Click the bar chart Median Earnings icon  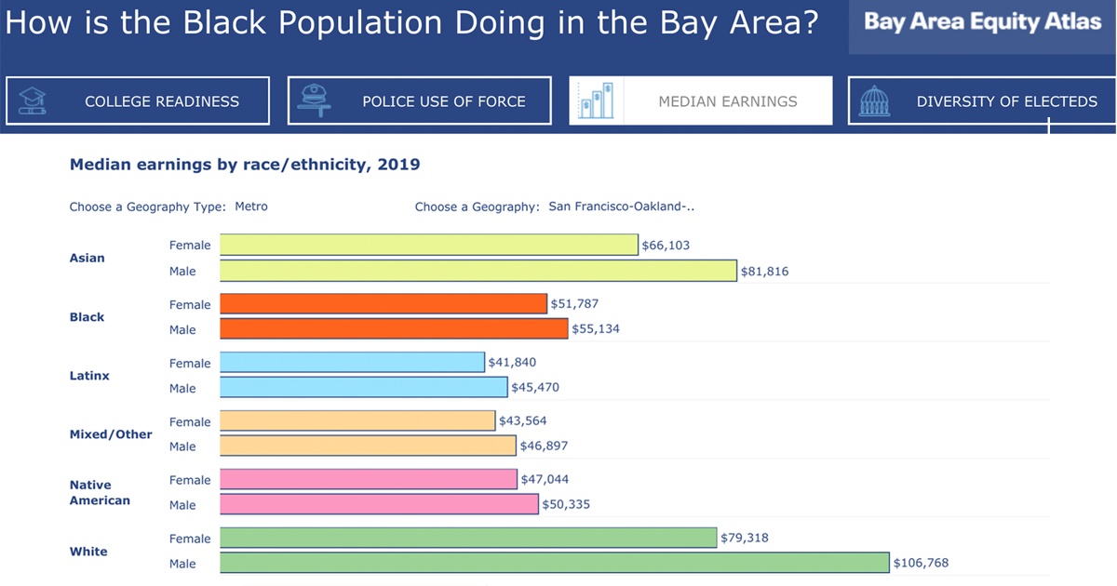[x=596, y=100]
